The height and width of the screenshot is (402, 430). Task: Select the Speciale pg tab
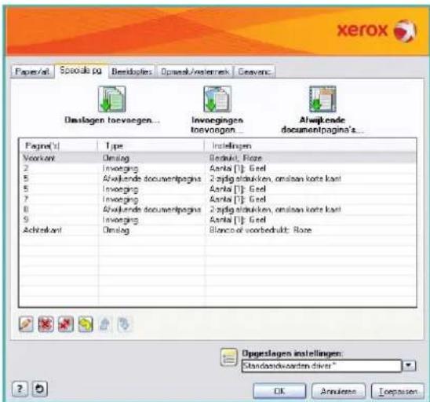pos(81,71)
